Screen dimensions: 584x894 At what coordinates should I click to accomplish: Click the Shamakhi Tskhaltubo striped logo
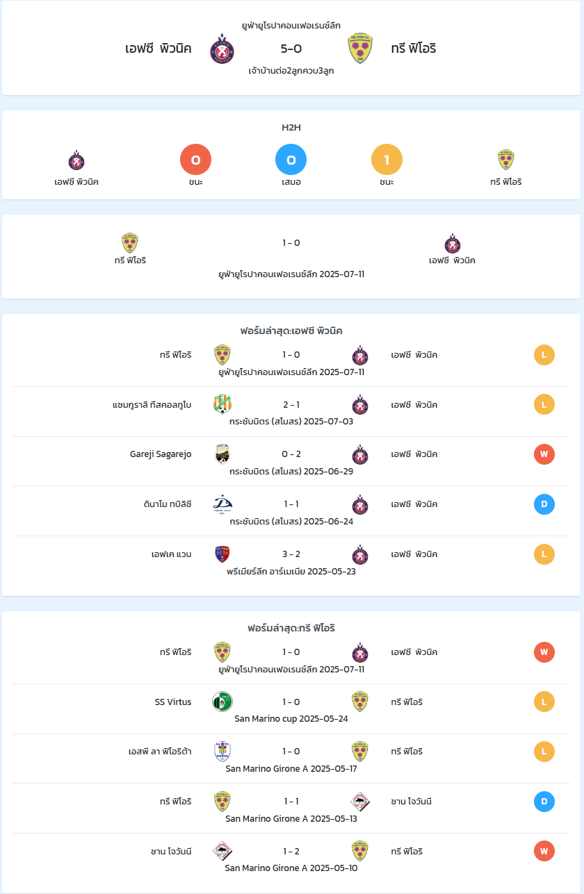pos(222,404)
